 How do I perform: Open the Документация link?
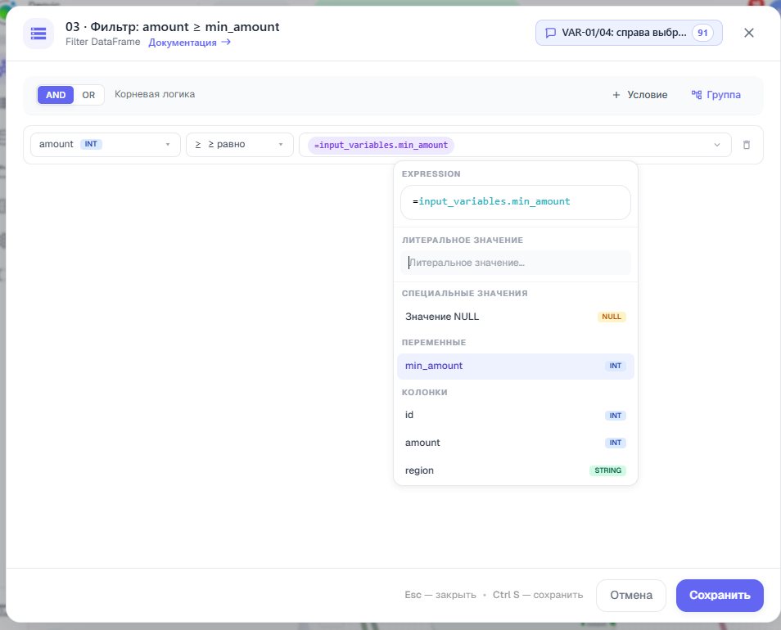[x=189, y=43]
